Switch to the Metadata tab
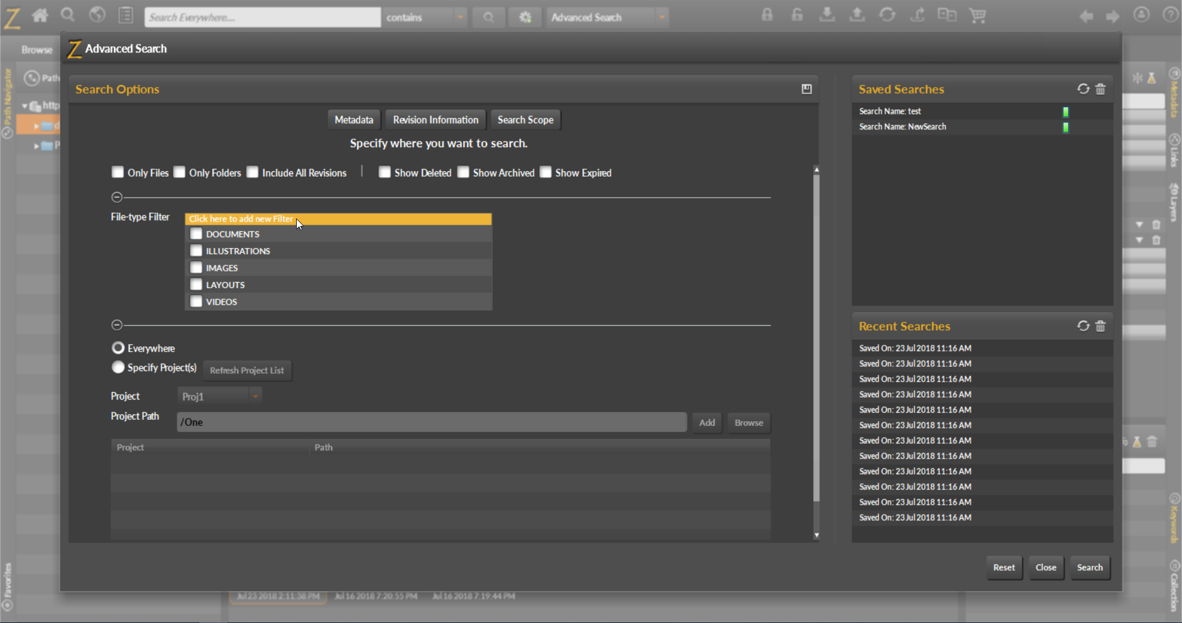The image size is (1182, 623). click(x=354, y=120)
